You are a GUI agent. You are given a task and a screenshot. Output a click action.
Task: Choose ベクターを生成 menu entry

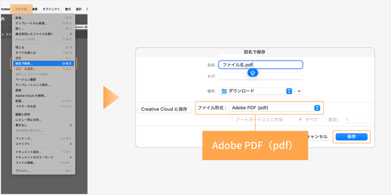pos(43,106)
